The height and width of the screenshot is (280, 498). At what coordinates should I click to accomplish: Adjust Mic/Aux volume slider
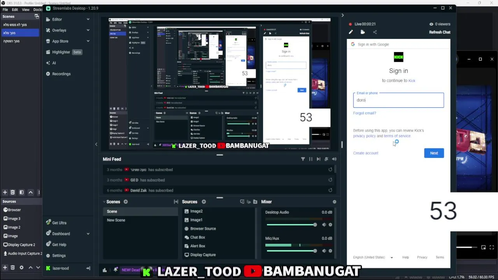point(291,251)
